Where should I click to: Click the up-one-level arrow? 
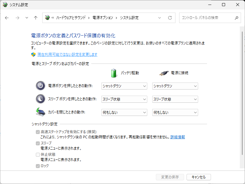[36, 18]
